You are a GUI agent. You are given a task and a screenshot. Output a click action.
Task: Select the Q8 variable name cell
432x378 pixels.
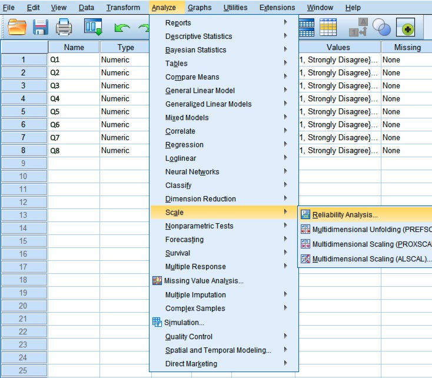pos(74,150)
